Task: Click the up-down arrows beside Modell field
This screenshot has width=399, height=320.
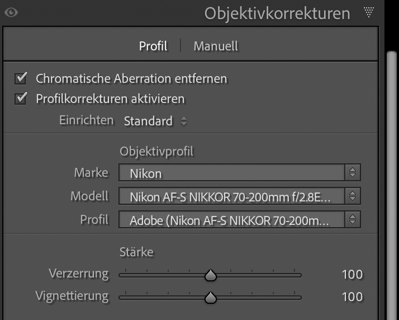Action: 352,196
